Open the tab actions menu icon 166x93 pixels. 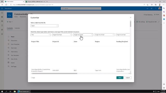pos(2,2)
